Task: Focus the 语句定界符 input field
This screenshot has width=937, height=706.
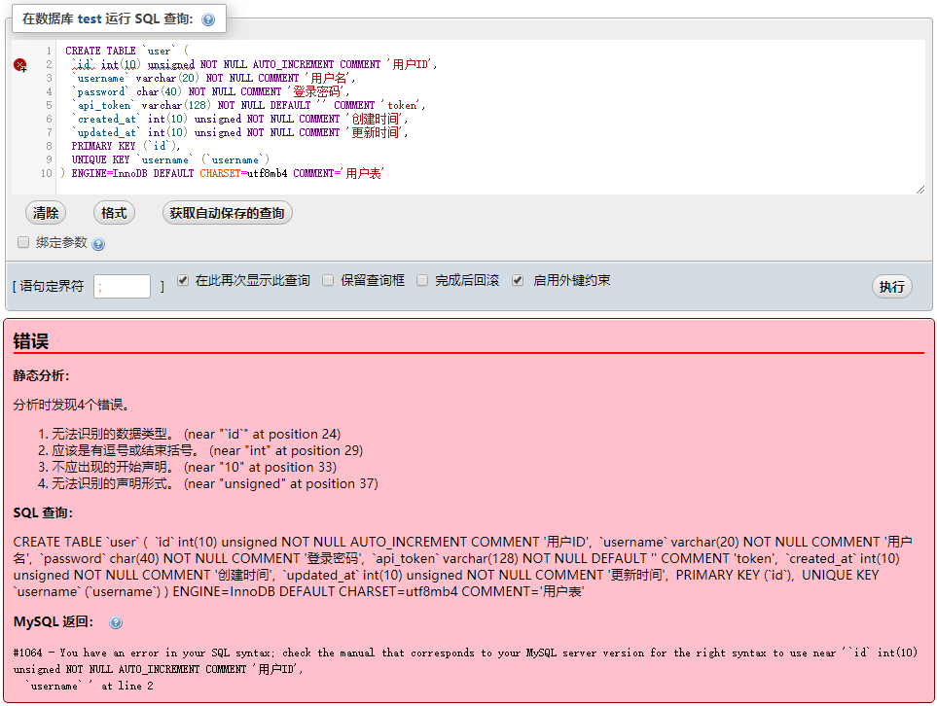Action: (x=122, y=286)
